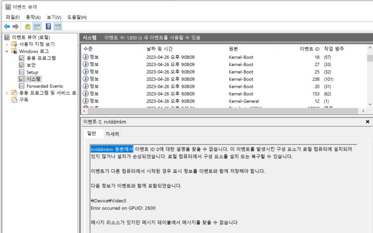The image size is (373, 233).
Task: Click the 응용 프로그램 및 서비스 로그 folder icon
Action: [x=14, y=93]
